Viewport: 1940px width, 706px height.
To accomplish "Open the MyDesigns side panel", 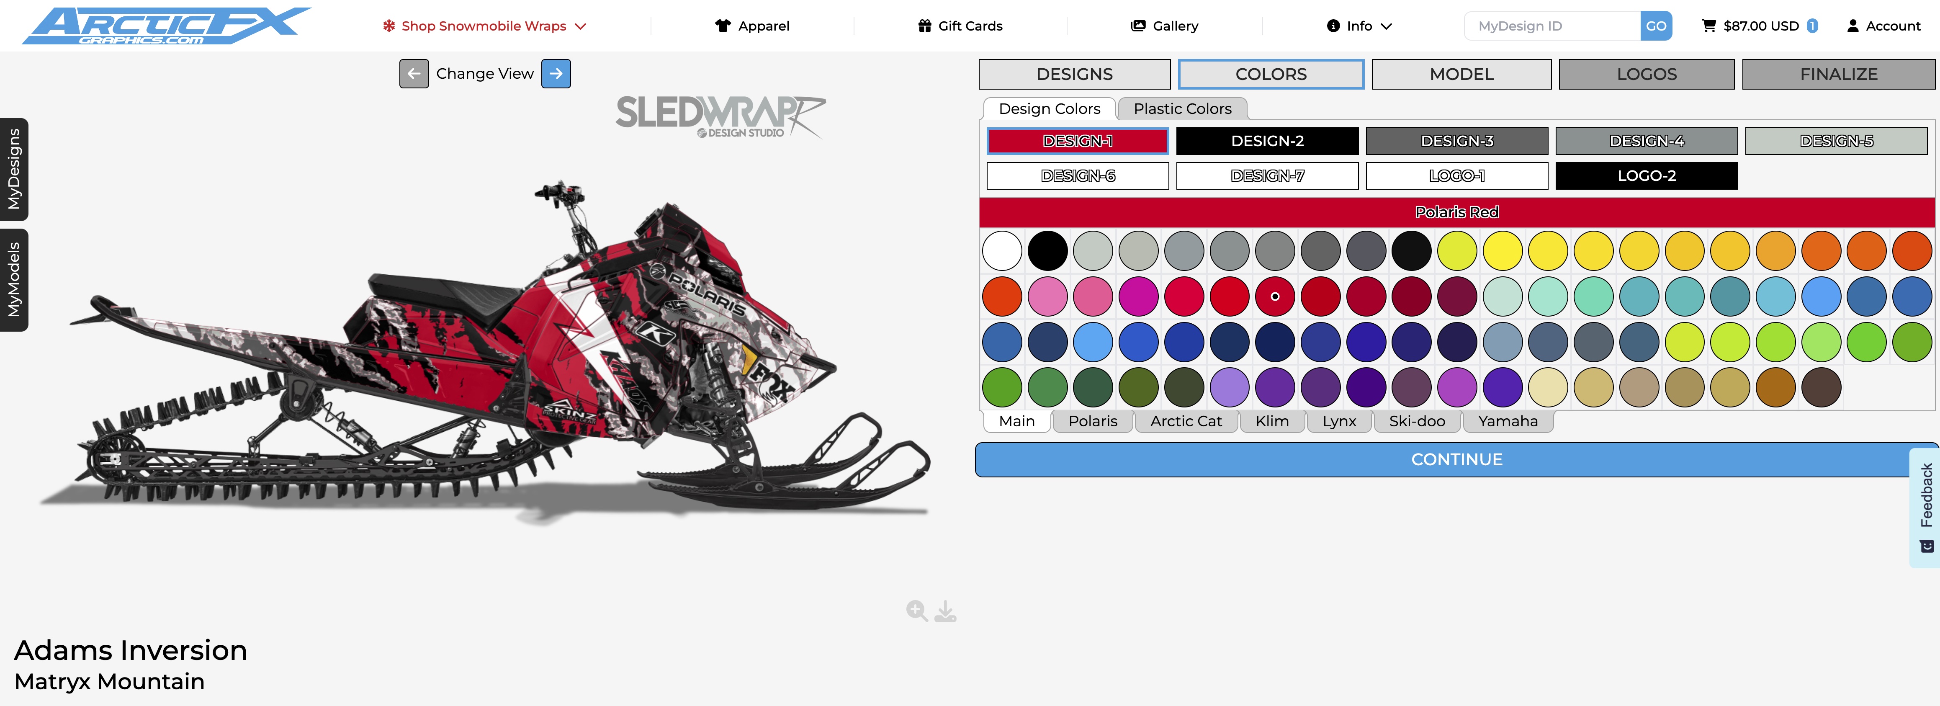I will 13,170.
